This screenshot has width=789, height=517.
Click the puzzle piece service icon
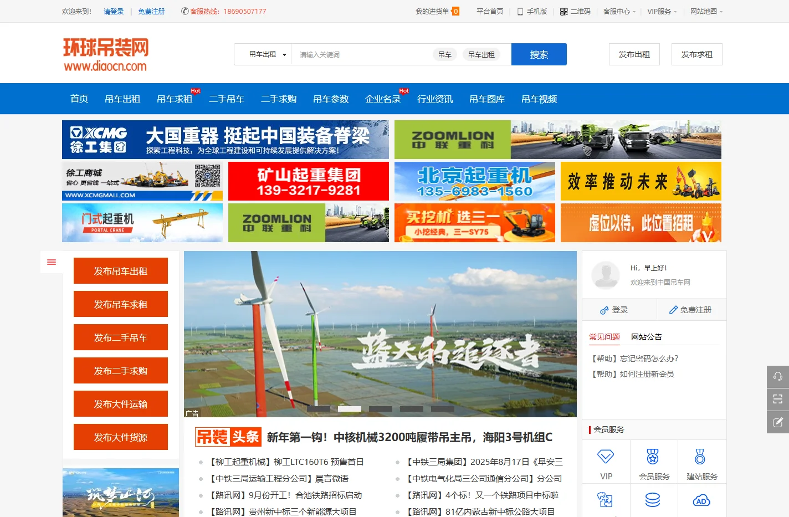[x=605, y=500]
